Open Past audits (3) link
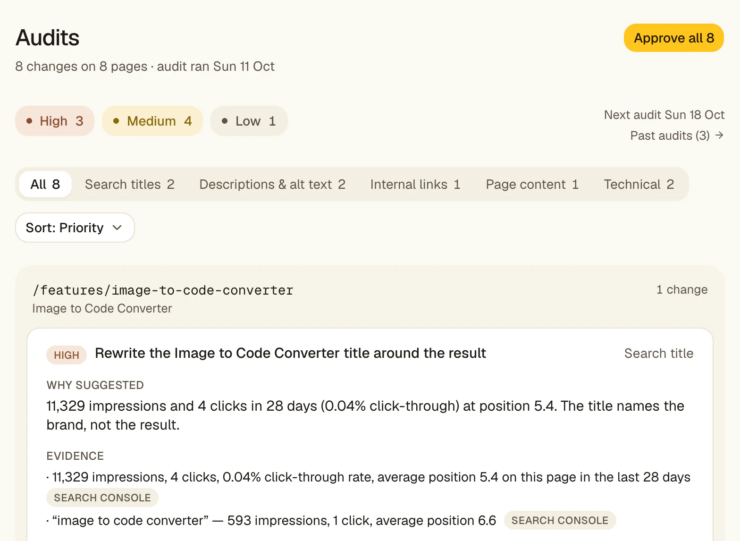 pyautogui.click(x=677, y=135)
